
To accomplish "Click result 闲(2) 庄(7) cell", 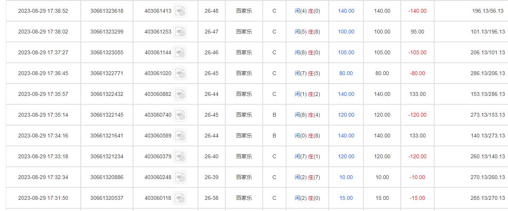I will pos(307,178).
